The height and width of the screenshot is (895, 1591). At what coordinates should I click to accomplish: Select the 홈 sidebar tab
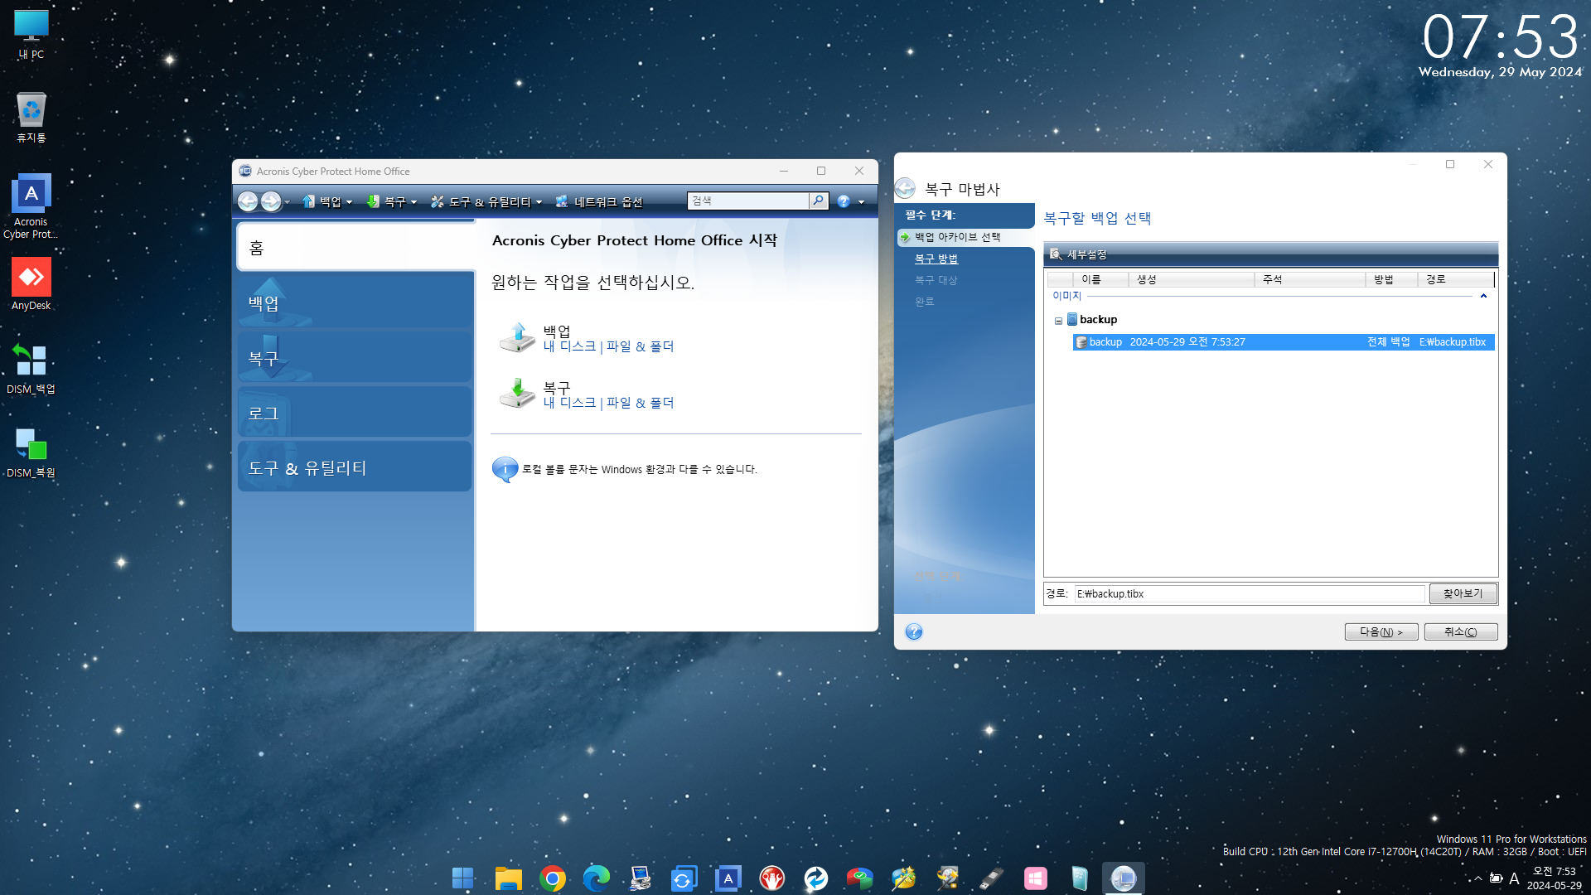355,247
